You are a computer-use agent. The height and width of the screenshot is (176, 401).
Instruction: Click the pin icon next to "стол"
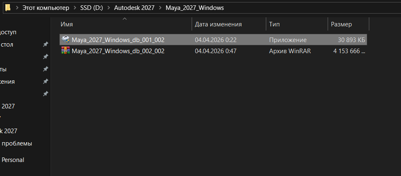pos(45,45)
